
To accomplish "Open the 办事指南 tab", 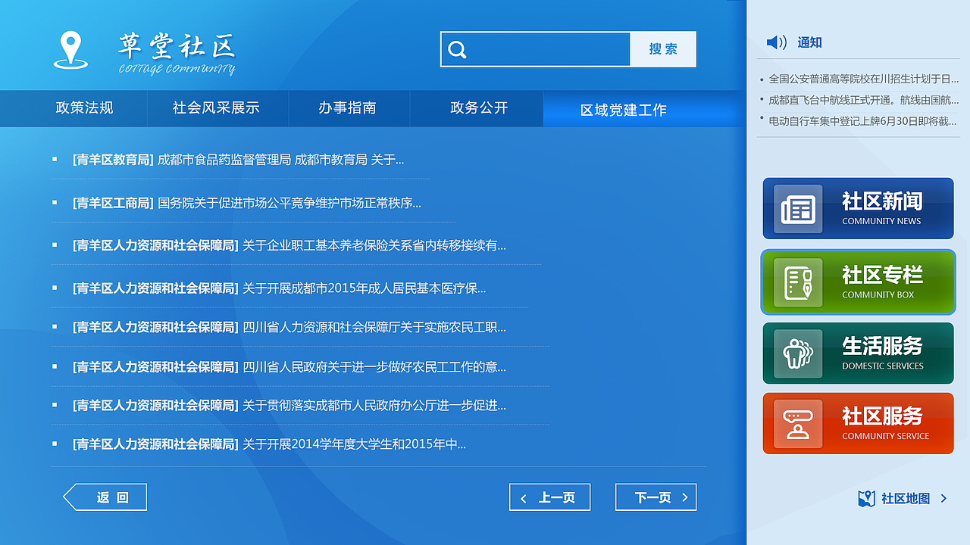I will tap(349, 108).
